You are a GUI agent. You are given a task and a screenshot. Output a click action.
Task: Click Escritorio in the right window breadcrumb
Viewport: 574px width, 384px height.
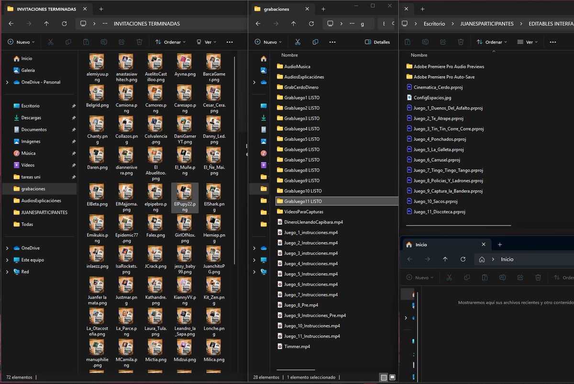click(x=434, y=23)
